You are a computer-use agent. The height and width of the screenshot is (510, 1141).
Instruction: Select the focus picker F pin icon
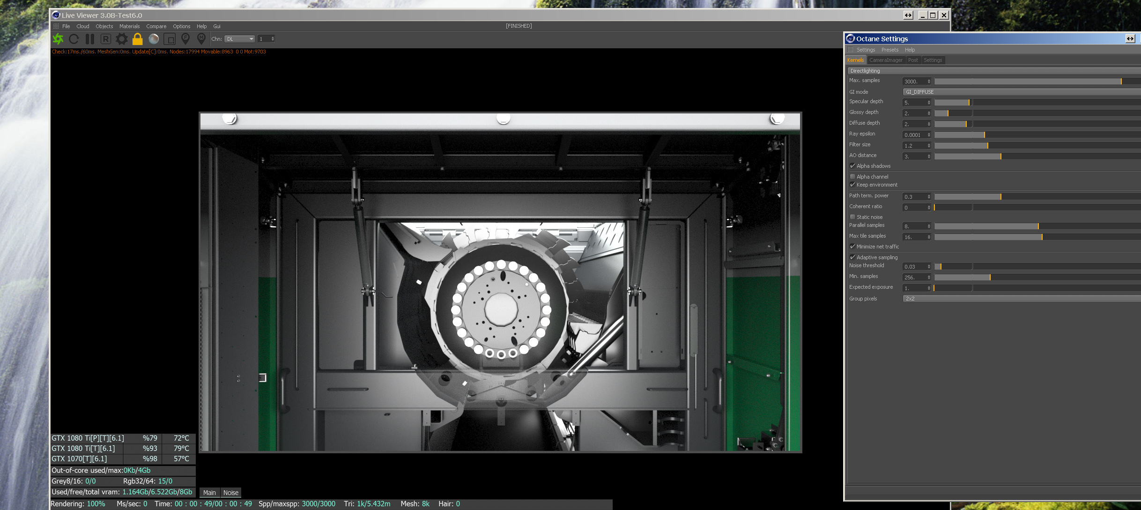tap(185, 39)
